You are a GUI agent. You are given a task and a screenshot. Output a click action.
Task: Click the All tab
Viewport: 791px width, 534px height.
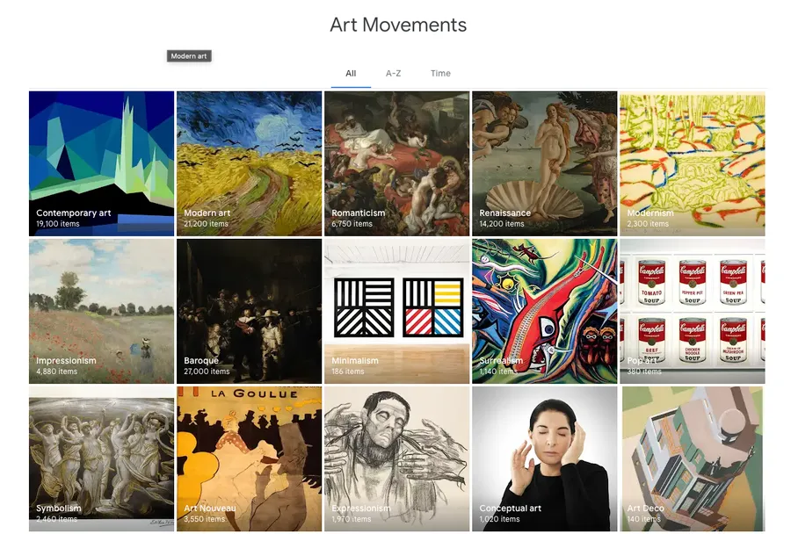tap(351, 74)
